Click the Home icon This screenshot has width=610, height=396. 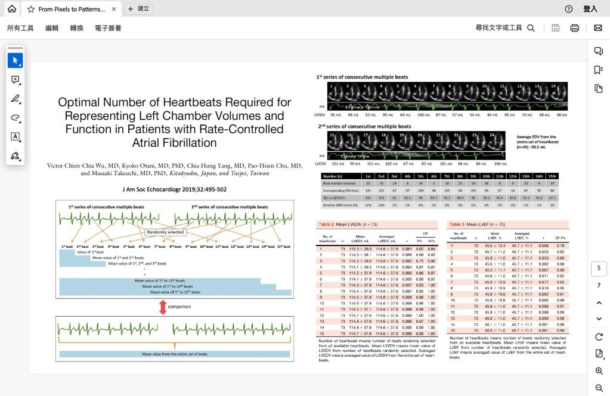(x=12, y=9)
